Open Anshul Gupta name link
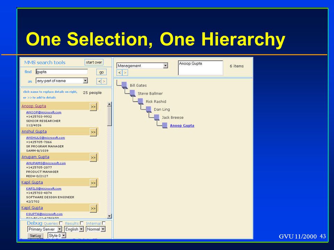 coord(34,131)
